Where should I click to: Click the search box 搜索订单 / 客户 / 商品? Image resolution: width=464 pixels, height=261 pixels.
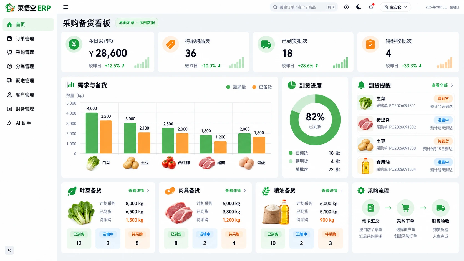coord(304,7)
